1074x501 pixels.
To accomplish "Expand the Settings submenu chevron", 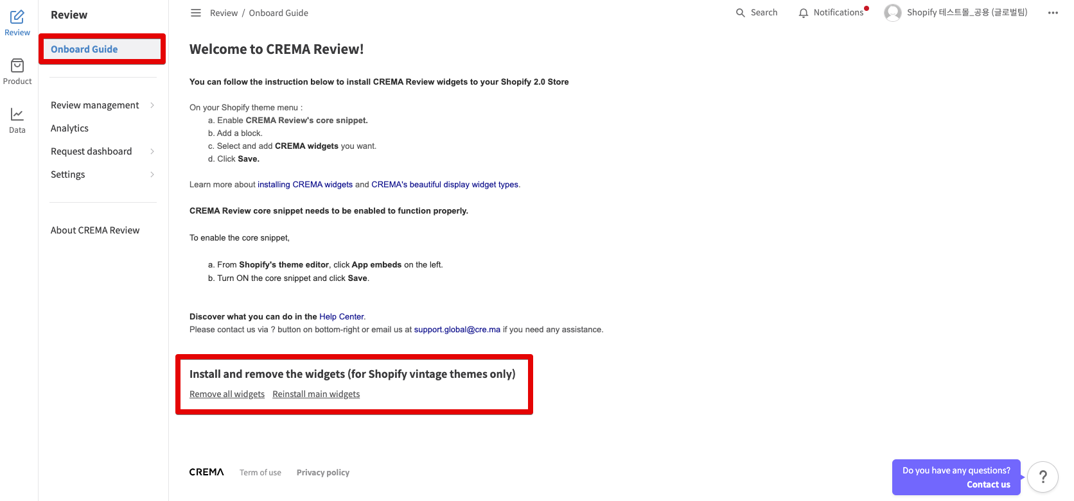I will pos(152,174).
